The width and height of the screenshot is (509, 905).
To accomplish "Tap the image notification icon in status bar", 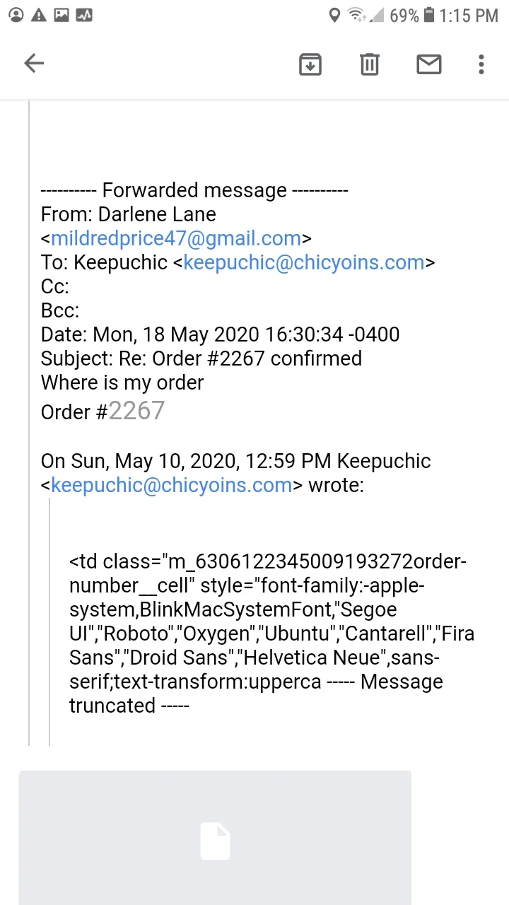I will click(62, 15).
